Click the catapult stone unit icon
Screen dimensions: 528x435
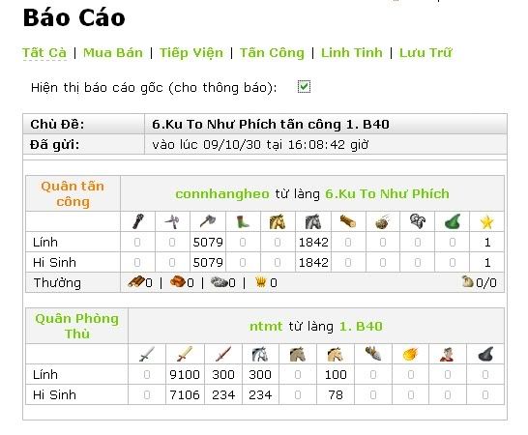click(383, 222)
